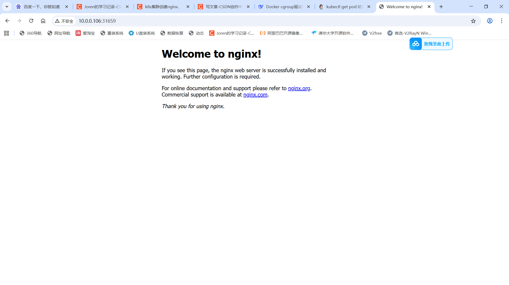
Task: Close the Welcome to nginx! tab
Action: tap(429, 7)
